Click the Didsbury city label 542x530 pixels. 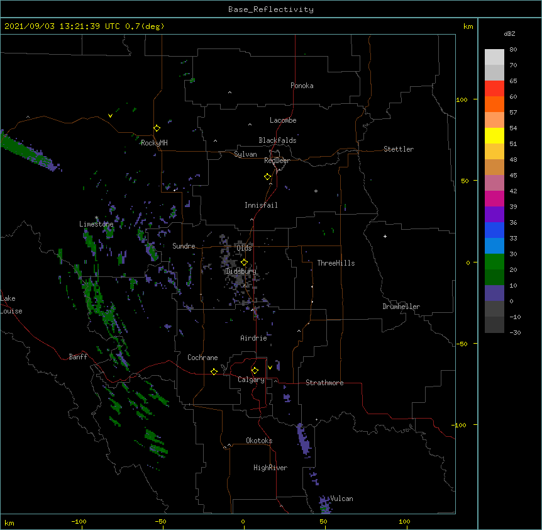241,271
